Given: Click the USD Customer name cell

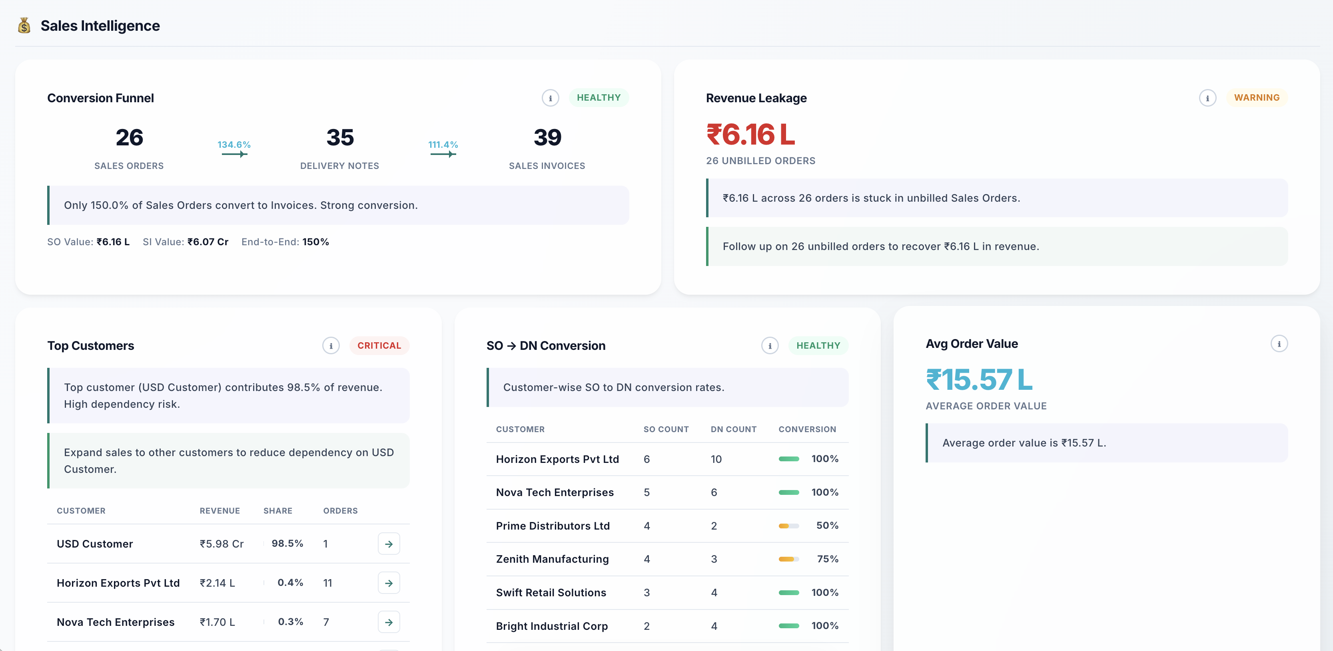Looking at the screenshot, I should coord(95,544).
